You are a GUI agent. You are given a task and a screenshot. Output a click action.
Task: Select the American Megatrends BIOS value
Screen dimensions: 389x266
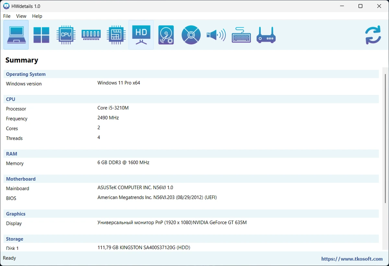point(157,197)
